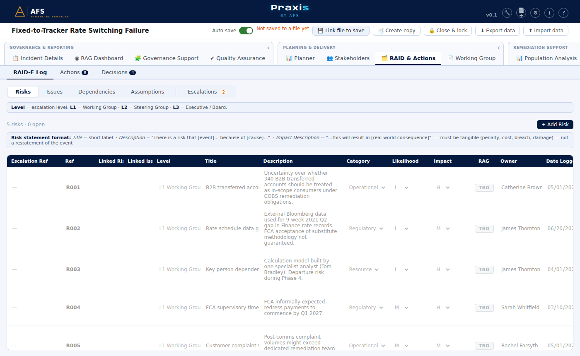Viewport: 580px width, 356px height.
Task: Open the settings gear icon
Action: (x=535, y=13)
